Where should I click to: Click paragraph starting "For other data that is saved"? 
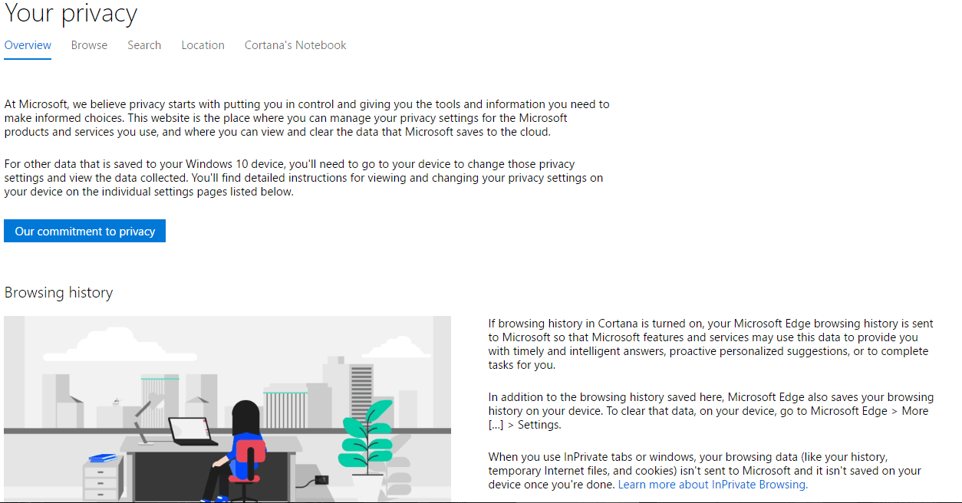(x=304, y=178)
